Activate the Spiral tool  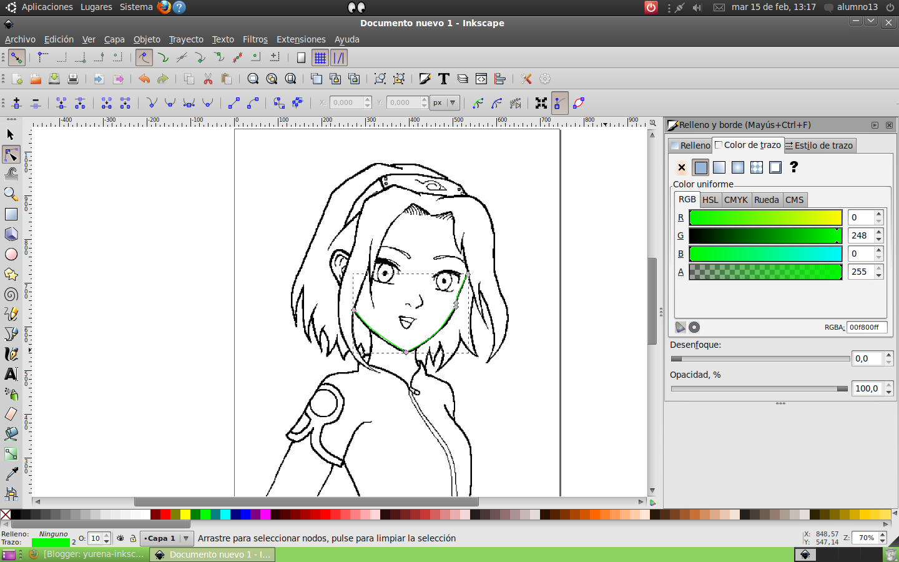point(10,294)
